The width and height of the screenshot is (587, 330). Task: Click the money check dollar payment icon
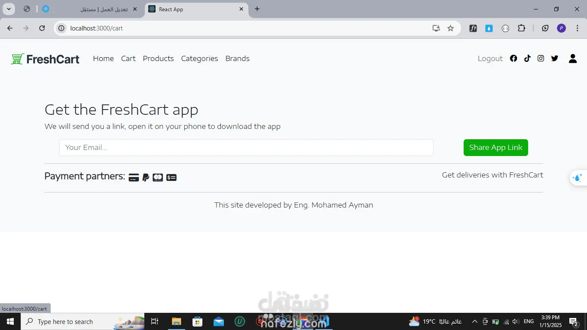171,177
